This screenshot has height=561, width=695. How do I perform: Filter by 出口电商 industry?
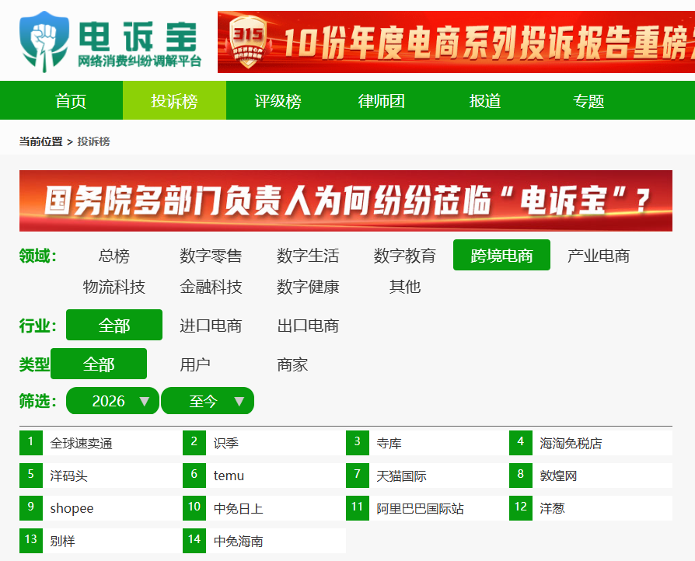pos(308,326)
